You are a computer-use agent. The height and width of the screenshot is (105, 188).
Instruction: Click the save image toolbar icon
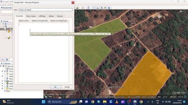pyautogui.click(x=102, y=8)
